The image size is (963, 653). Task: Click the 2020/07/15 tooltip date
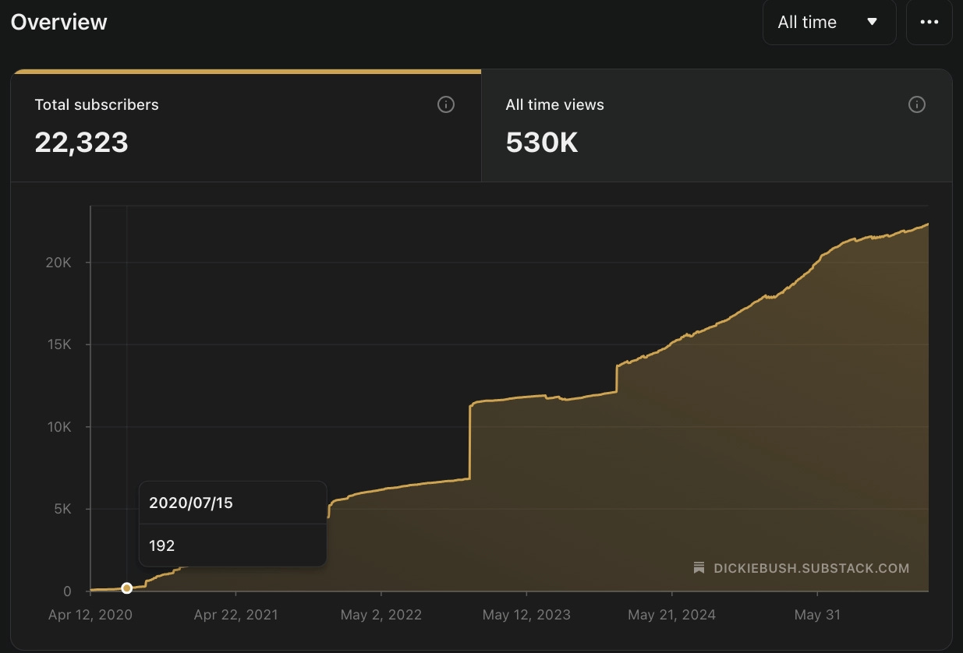[191, 503]
